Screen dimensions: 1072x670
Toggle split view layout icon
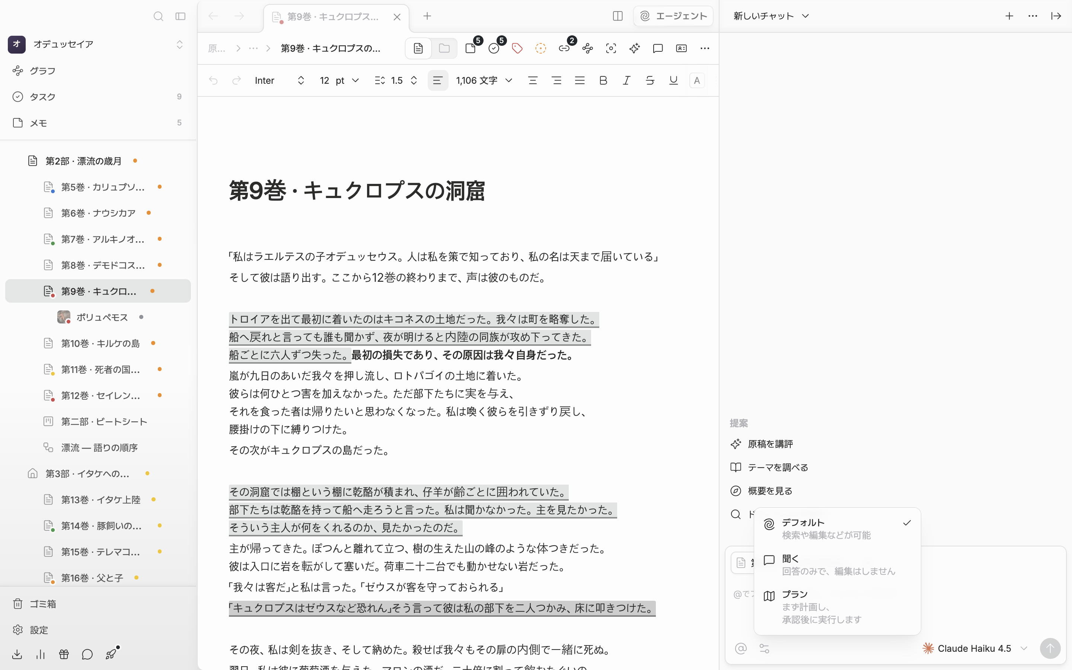pyautogui.click(x=618, y=16)
